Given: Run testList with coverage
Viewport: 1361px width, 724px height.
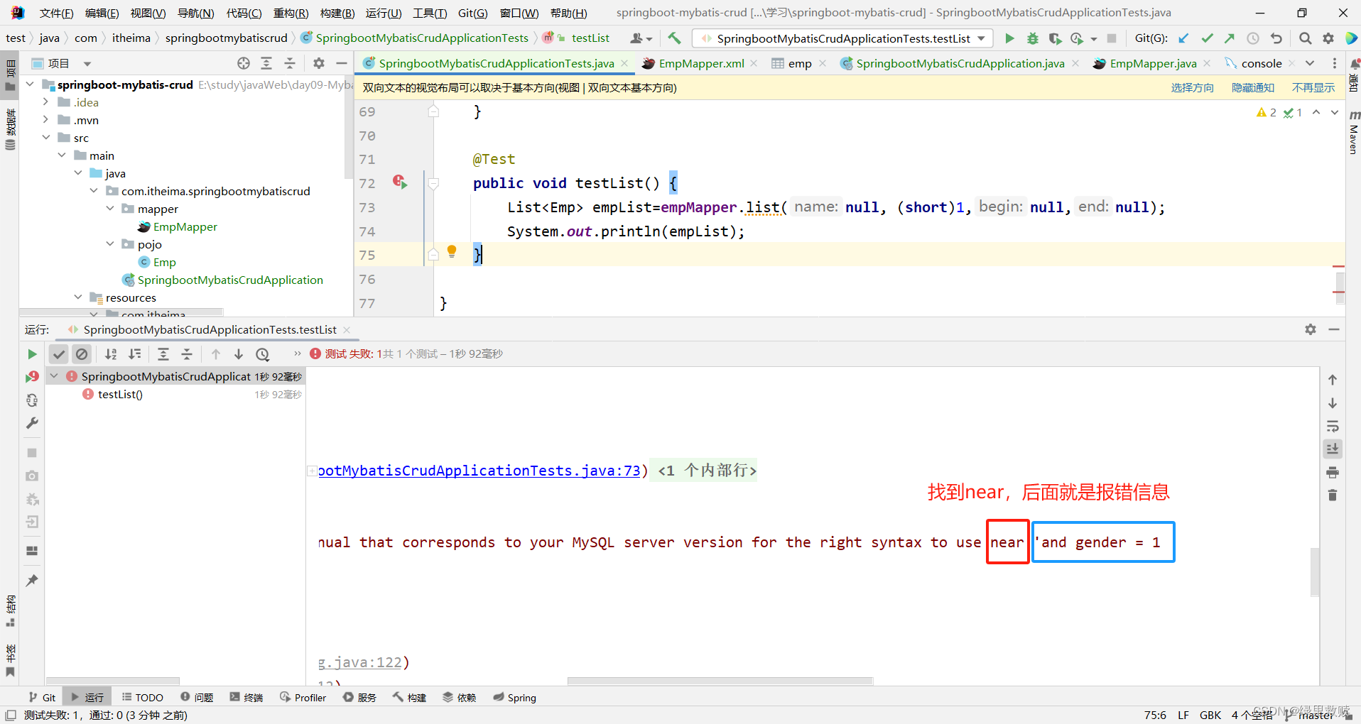Looking at the screenshot, I should [x=1056, y=38].
